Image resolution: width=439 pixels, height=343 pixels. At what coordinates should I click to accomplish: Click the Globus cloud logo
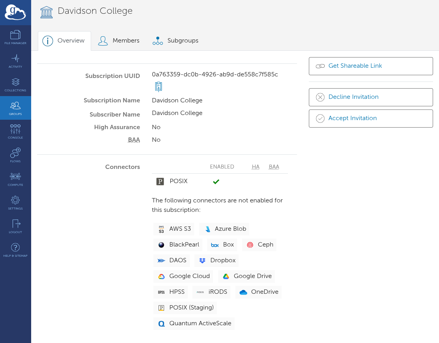tap(15, 12)
